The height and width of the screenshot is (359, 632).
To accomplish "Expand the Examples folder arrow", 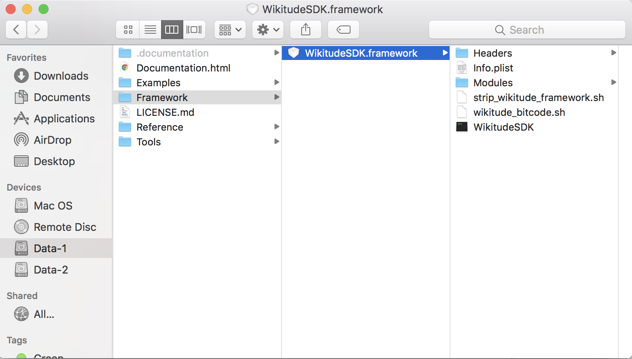I will (277, 83).
